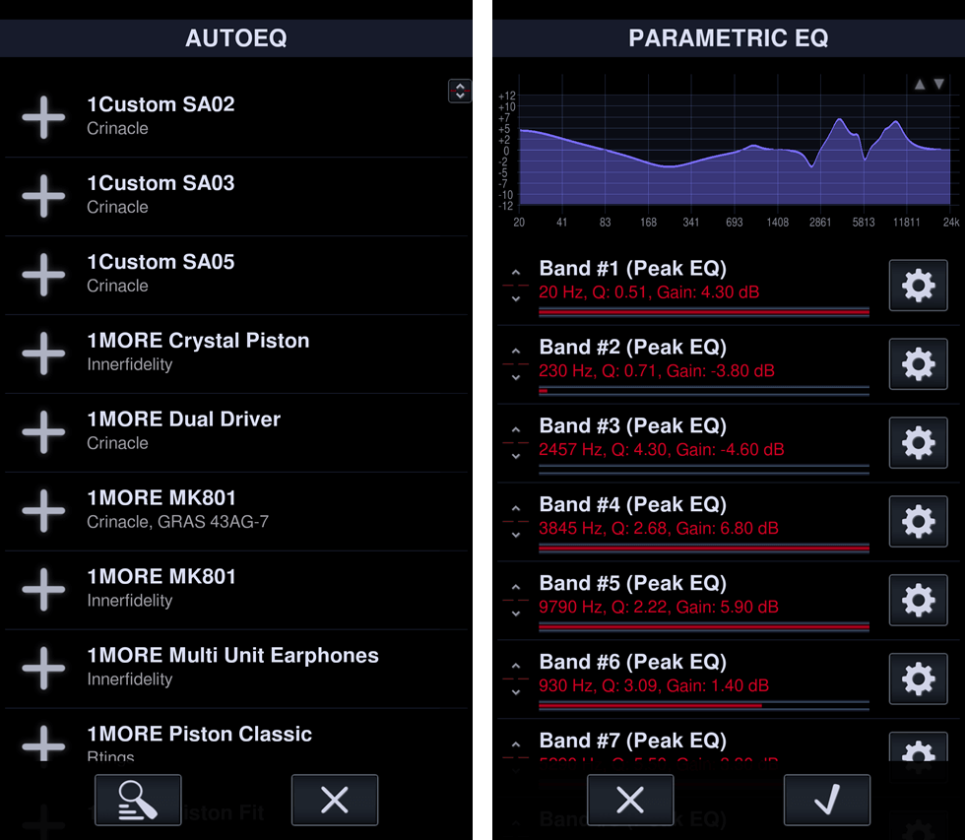Viewport: 965px width, 840px height.
Task: Move Band #2 down with chevron
Action: coord(516,378)
